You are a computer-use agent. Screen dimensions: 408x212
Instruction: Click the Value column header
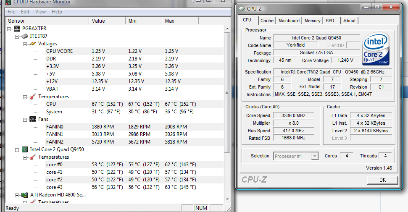point(107,21)
